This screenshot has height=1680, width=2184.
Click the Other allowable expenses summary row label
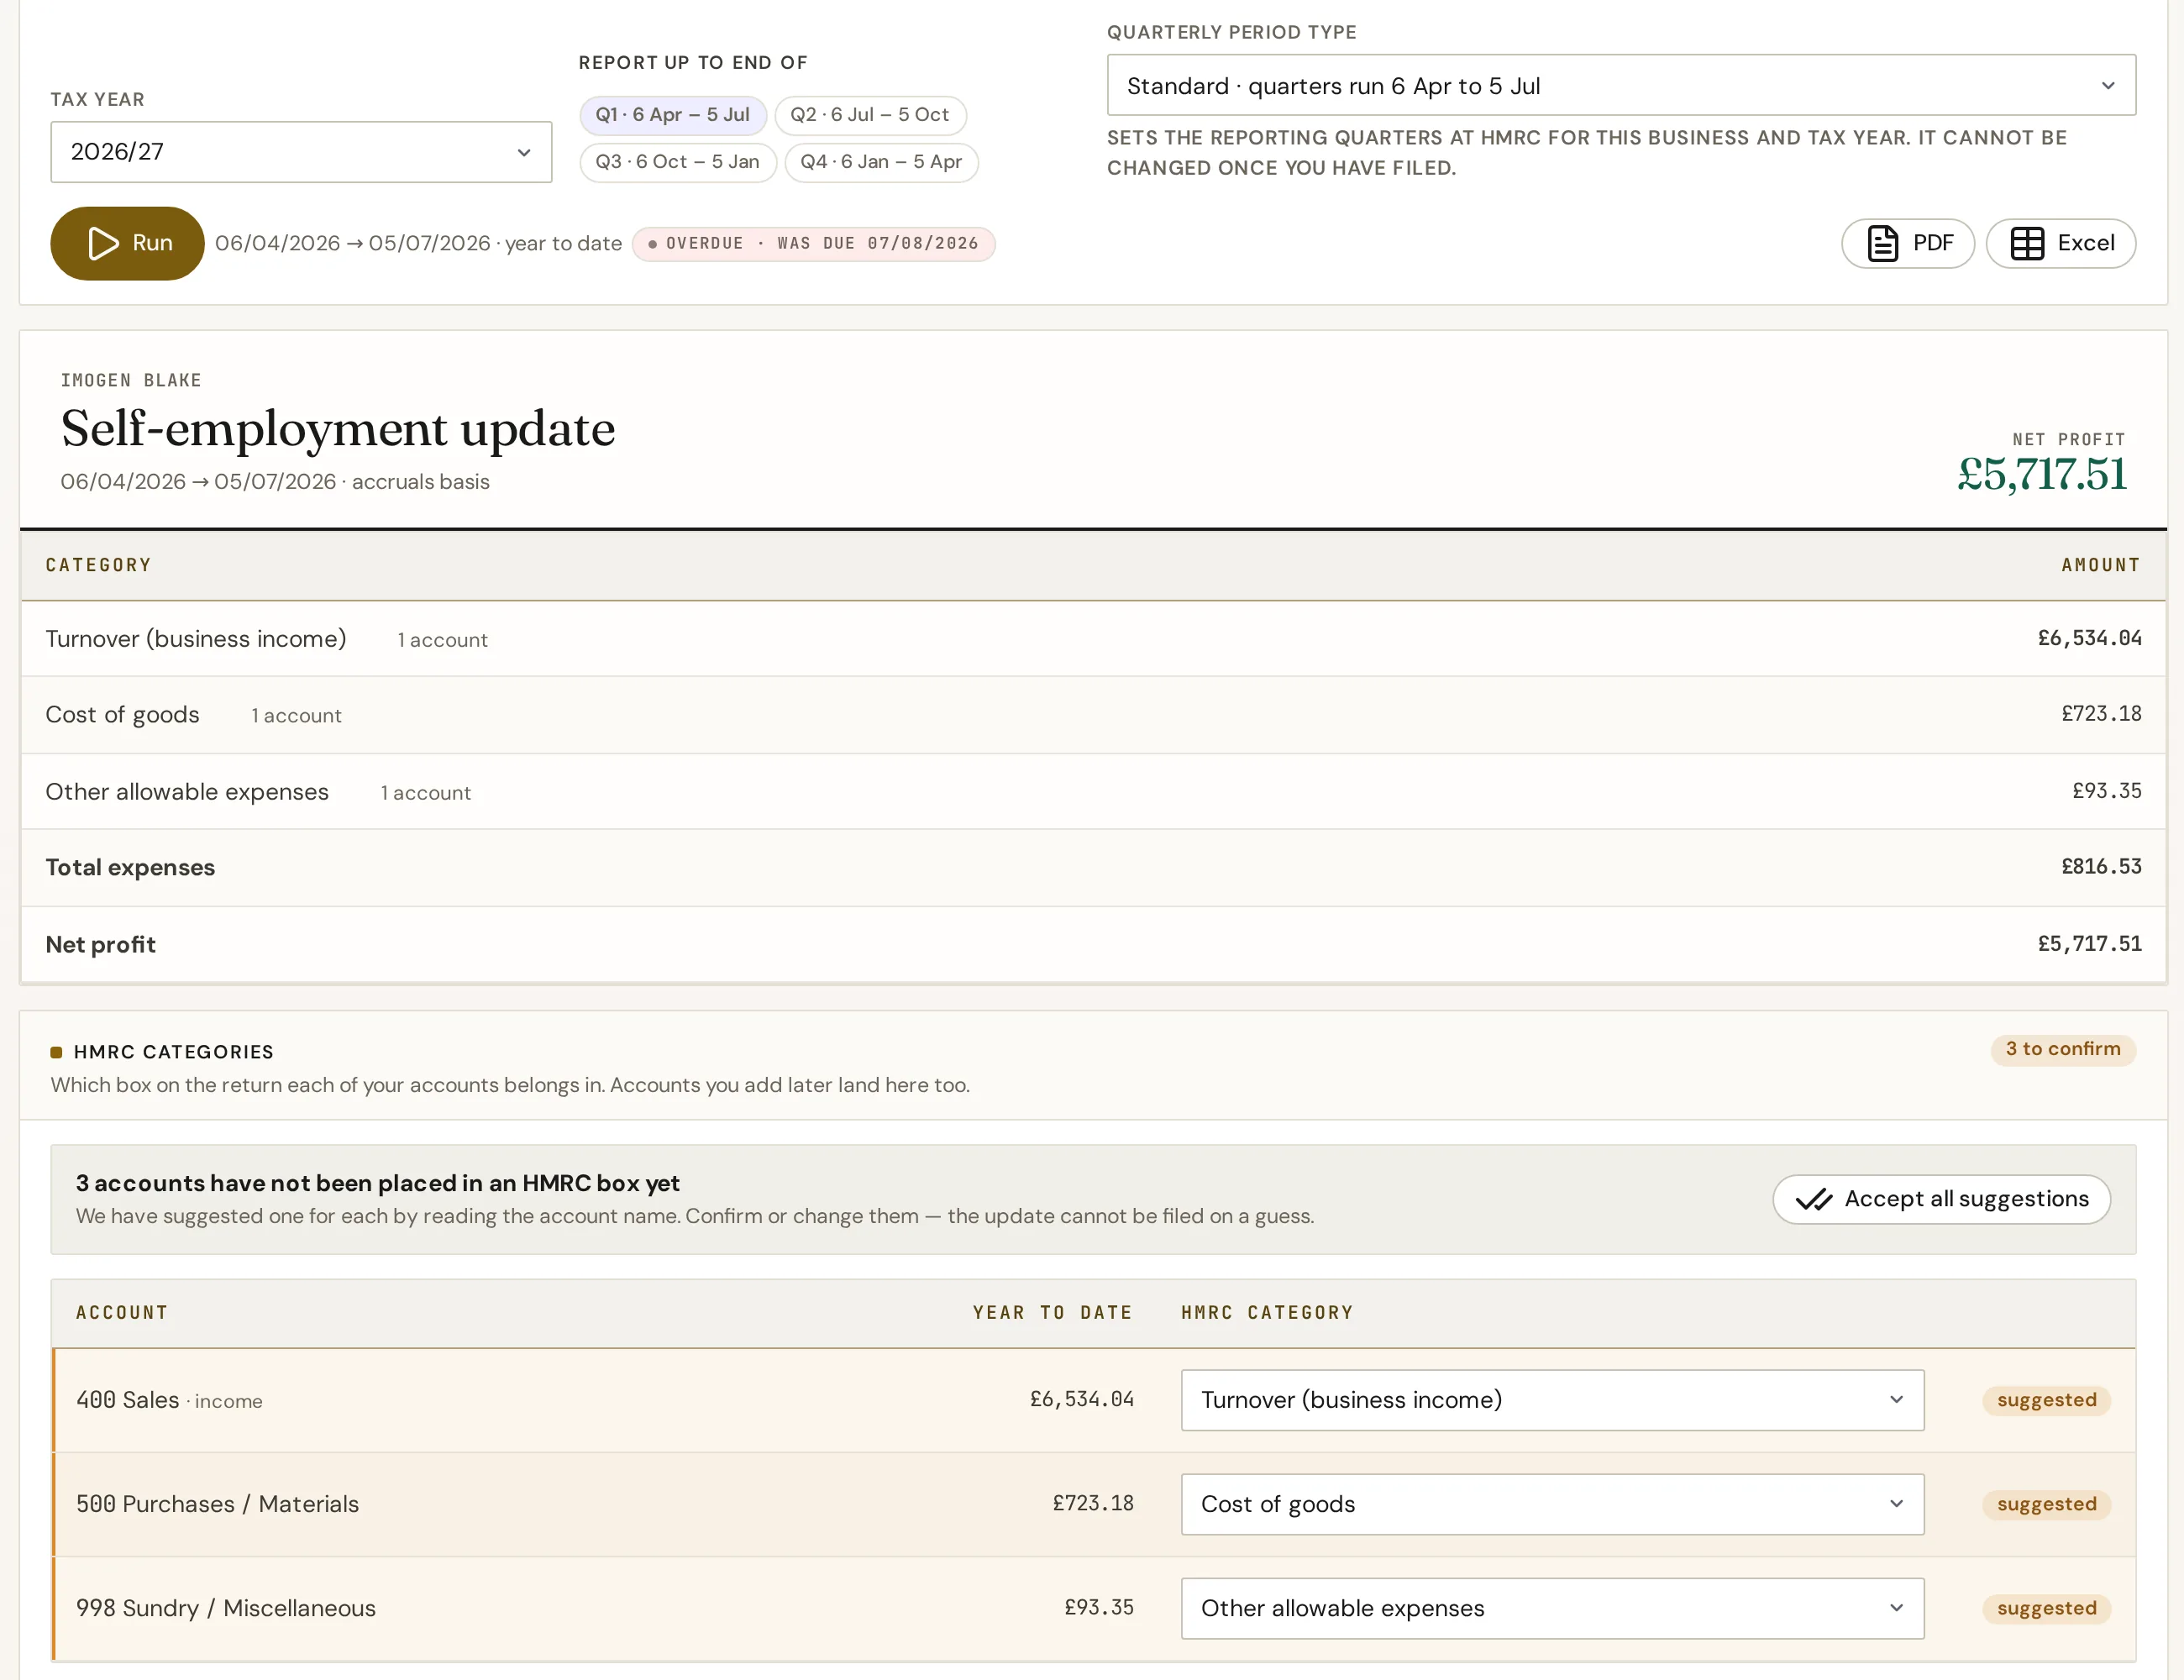coord(187,792)
